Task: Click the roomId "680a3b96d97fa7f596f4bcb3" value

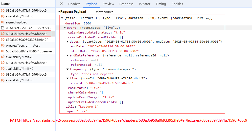Action: click(109, 83)
